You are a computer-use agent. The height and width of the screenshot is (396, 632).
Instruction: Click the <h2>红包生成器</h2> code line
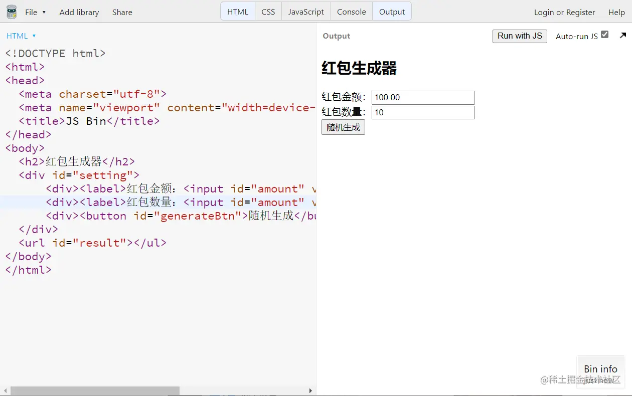pyautogui.click(x=77, y=162)
